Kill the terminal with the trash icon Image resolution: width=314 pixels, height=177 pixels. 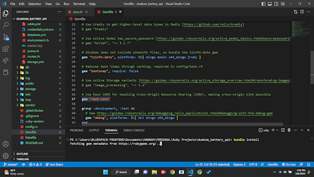[289, 130]
